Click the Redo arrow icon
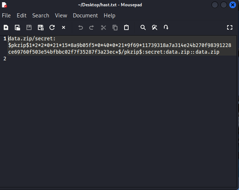This screenshot has height=190, width=239. coord(92,27)
